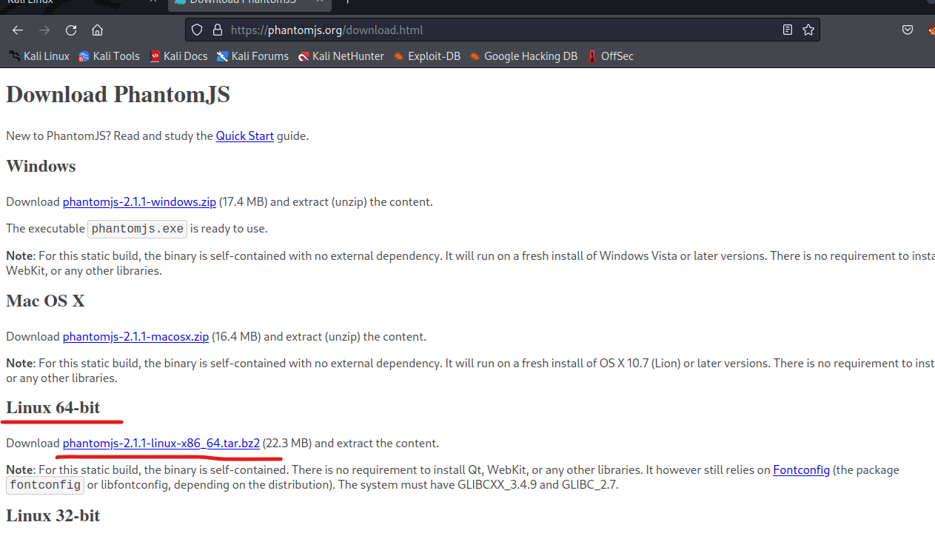Click the (16.4 MB) size text
The width and height of the screenshot is (935, 545).
coord(236,337)
